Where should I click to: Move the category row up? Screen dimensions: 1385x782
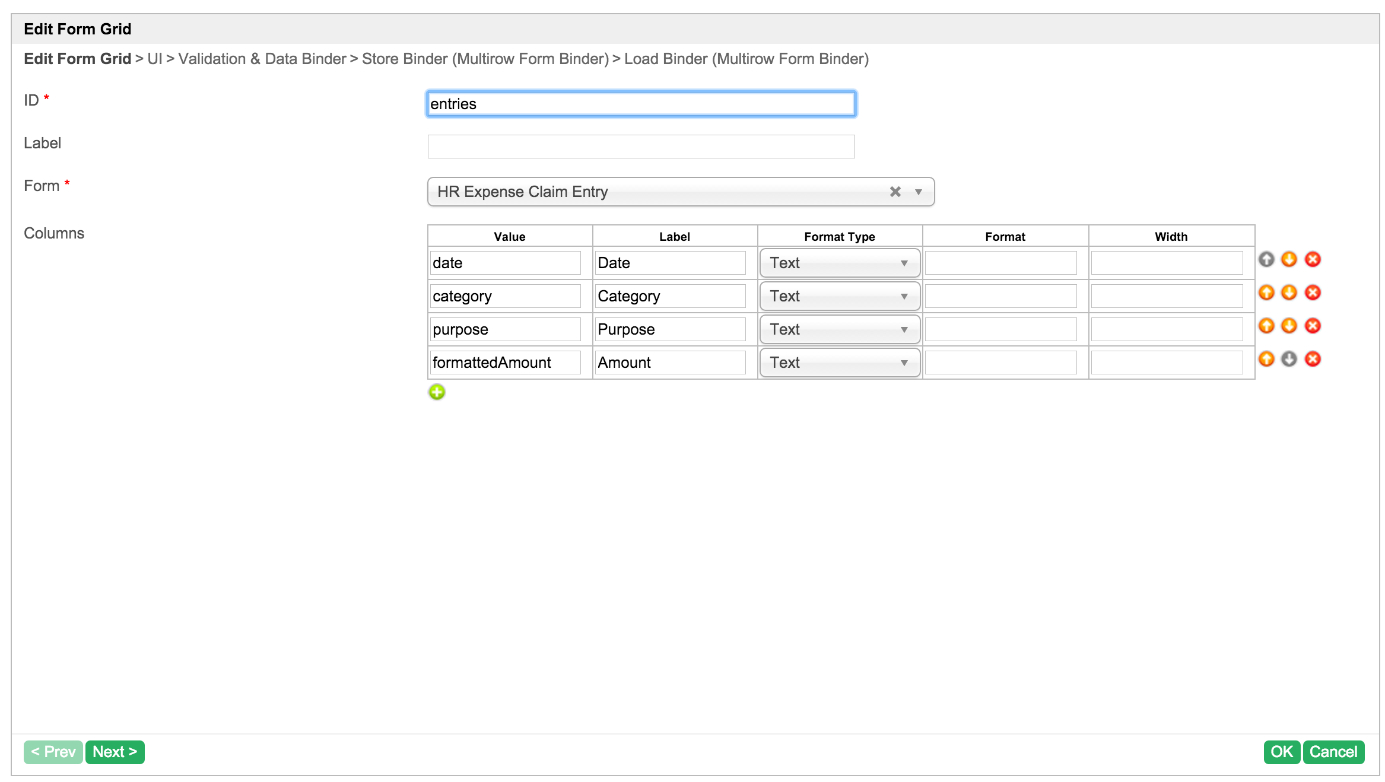coord(1266,293)
